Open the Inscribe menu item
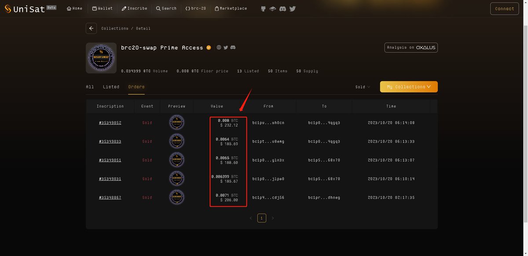 click(134, 8)
